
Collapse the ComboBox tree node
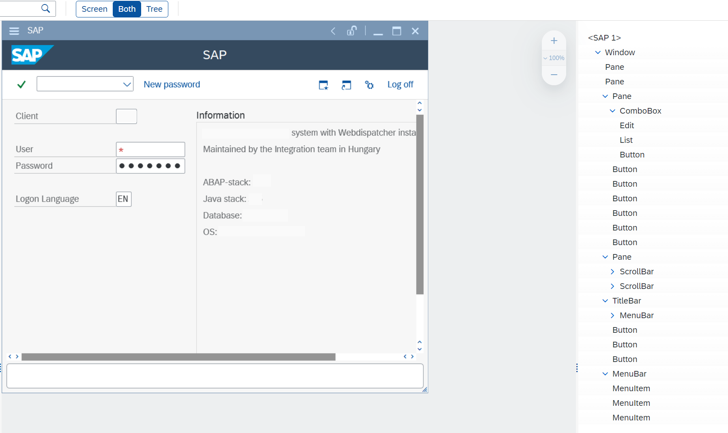point(612,111)
